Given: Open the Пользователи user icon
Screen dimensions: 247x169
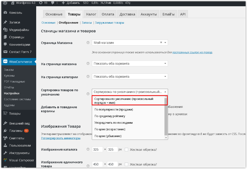Looking at the screenshot, I should coord(5,145).
